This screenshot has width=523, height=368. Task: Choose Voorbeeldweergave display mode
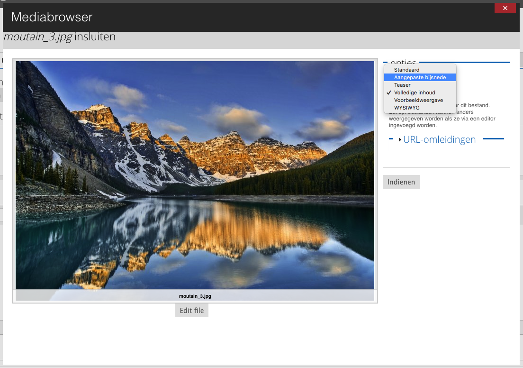coord(418,100)
